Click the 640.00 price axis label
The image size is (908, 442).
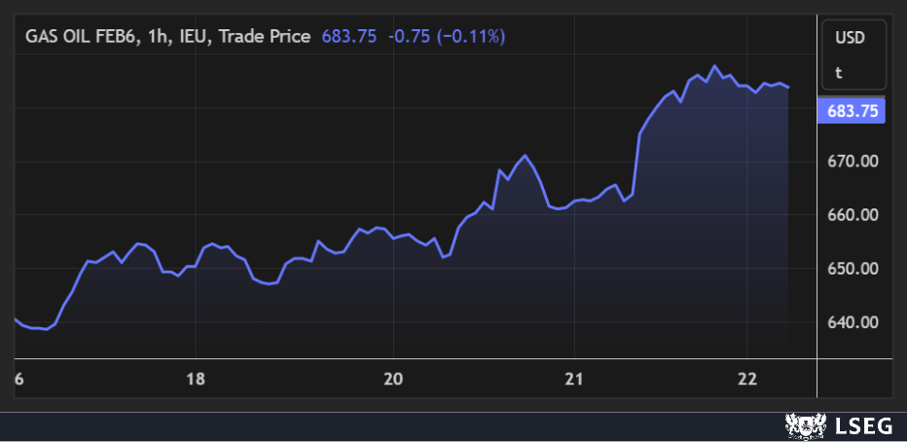click(853, 322)
